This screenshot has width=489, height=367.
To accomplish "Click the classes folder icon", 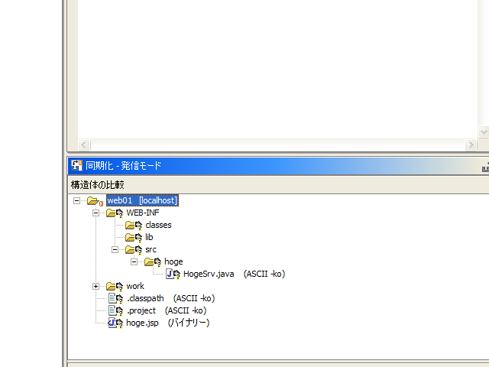I will (x=134, y=226).
